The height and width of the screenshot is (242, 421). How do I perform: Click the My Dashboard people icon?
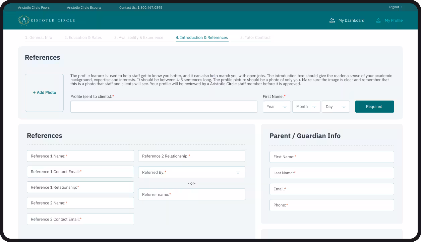(332, 20)
